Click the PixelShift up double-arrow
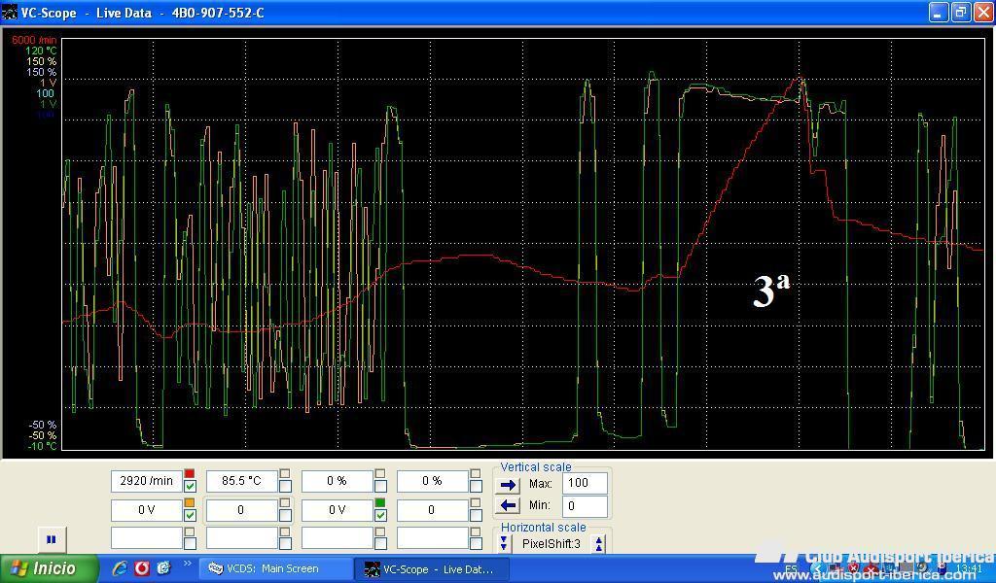Screen dimensions: 996x583 pos(598,544)
